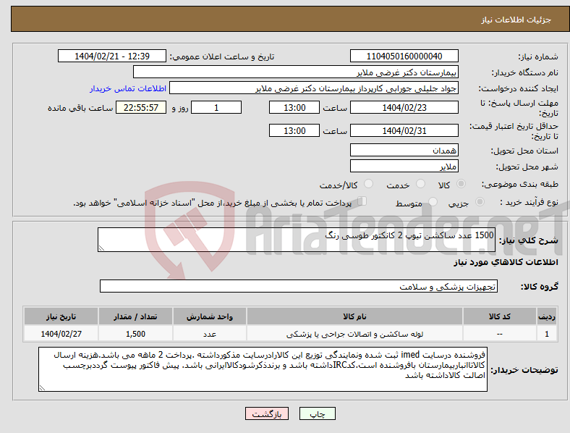This screenshot has height=433, width=570.
Task: Click the توضیحات خریدار text area
Action: pyautogui.click(x=263, y=369)
